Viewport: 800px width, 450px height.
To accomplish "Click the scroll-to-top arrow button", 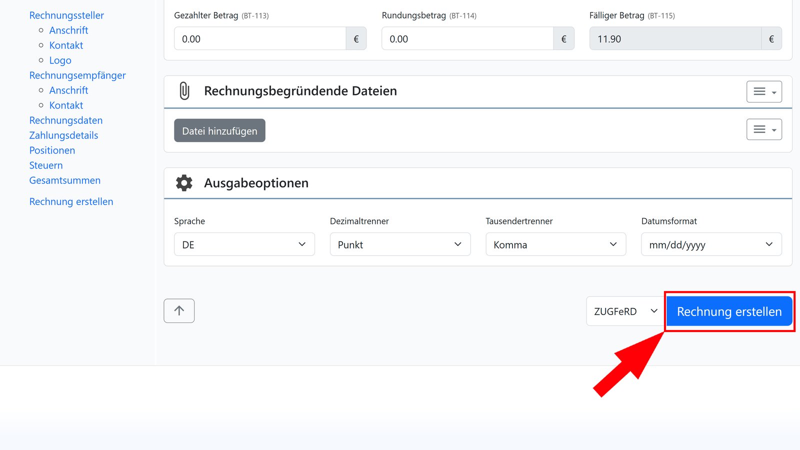I will coord(178,310).
